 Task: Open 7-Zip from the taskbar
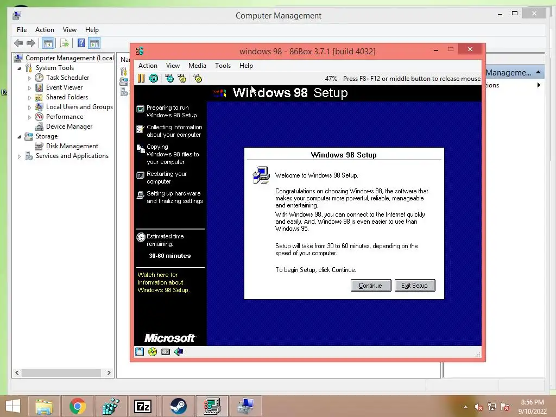click(x=143, y=406)
